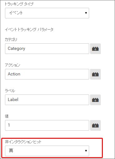Click the arrow on the 真 dropdown

[x=86, y=151]
